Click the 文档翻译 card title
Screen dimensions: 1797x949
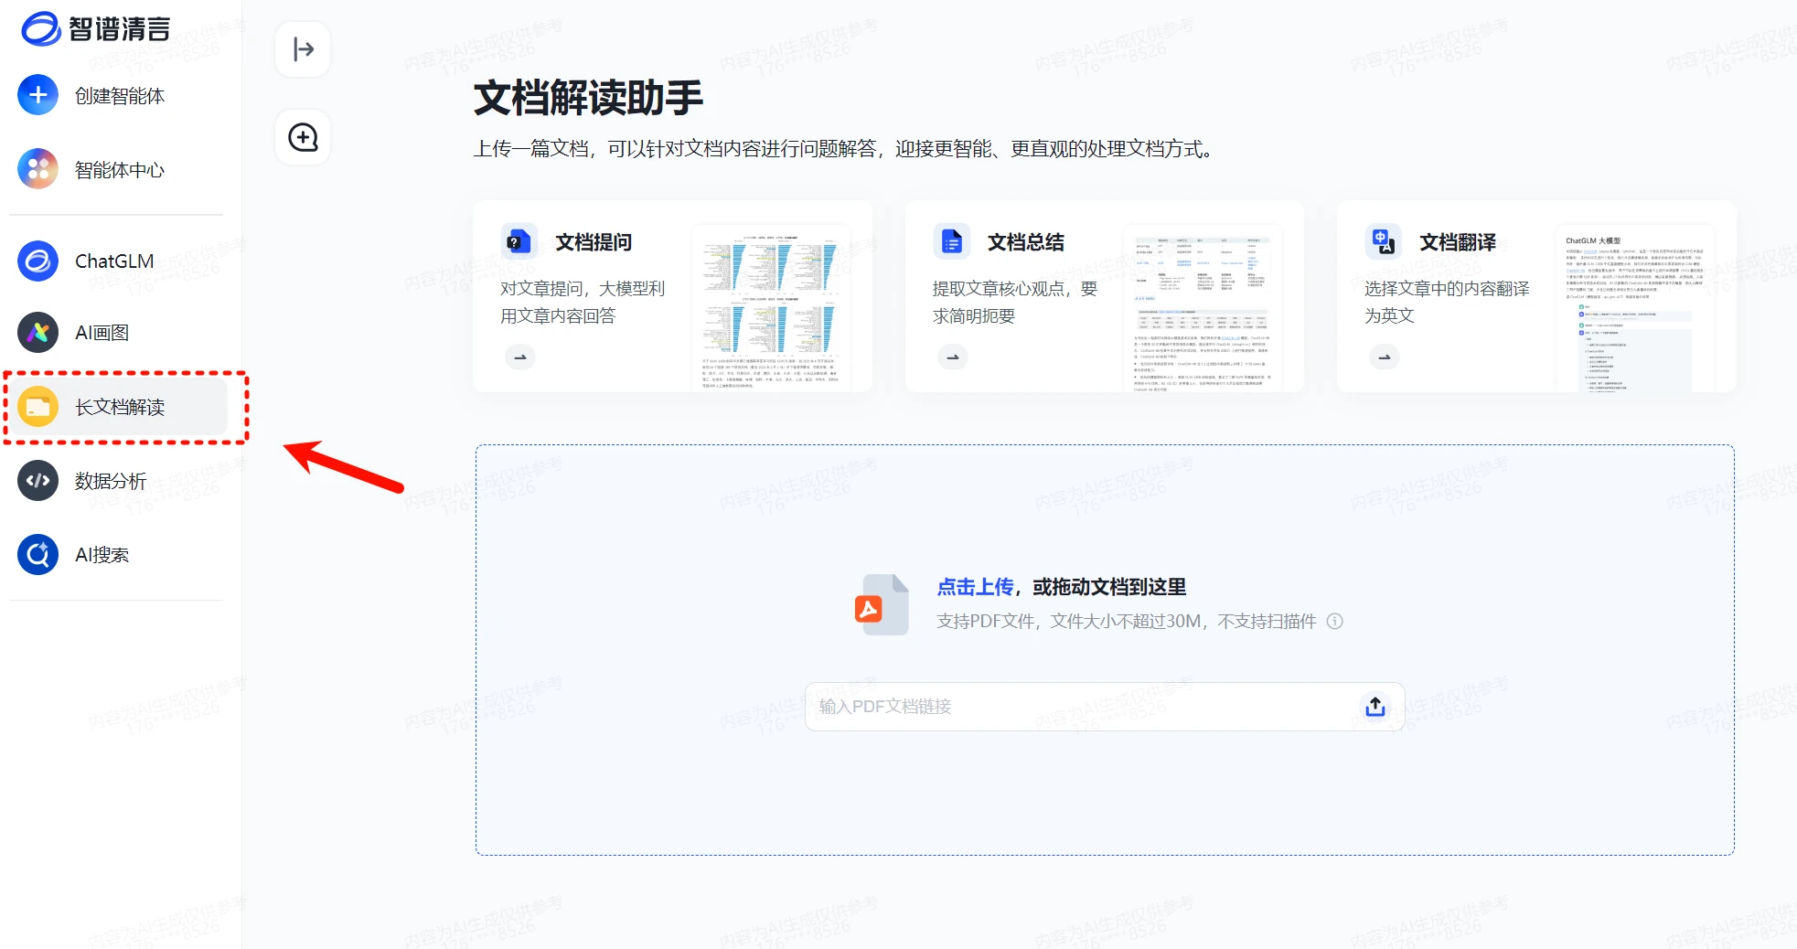[1458, 242]
